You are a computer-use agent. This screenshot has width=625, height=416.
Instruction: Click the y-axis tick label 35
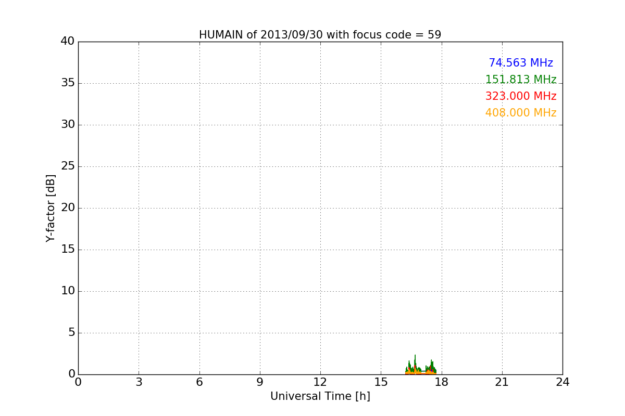68,83
